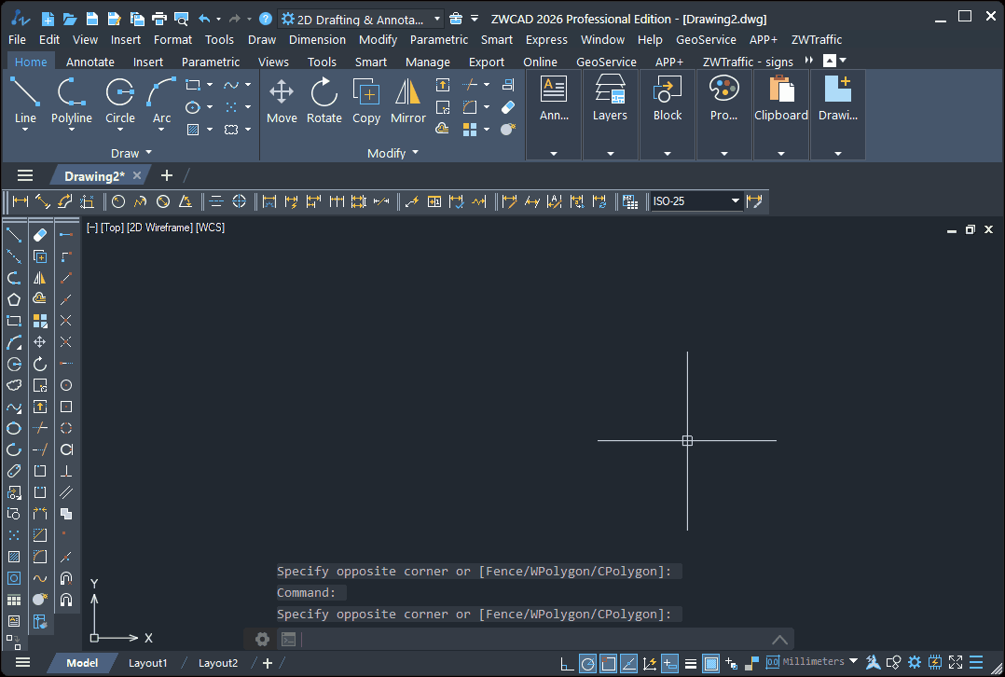Click in the command line input field
This screenshot has height=677, width=1005.
click(x=532, y=639)
